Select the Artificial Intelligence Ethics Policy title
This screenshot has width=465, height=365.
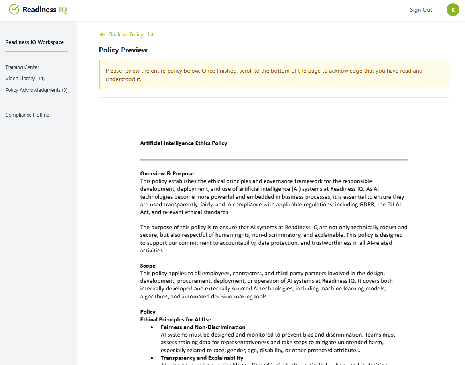point(183,143)
